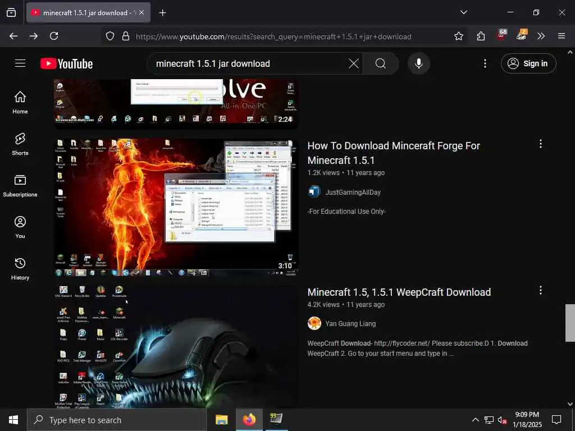Play the partially visible 2:24 video thumbnail
575x431 pixels.
coord(176,104)
